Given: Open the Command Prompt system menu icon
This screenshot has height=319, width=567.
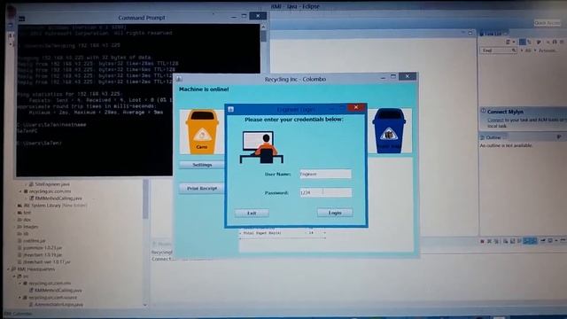Looking at the screenshot, I should (x=21, y=18).
